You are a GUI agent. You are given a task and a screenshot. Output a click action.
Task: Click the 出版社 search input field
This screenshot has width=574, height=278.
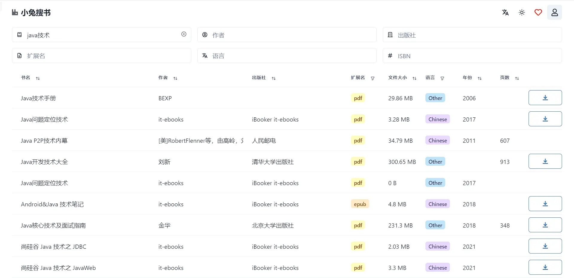coord(472,35)
